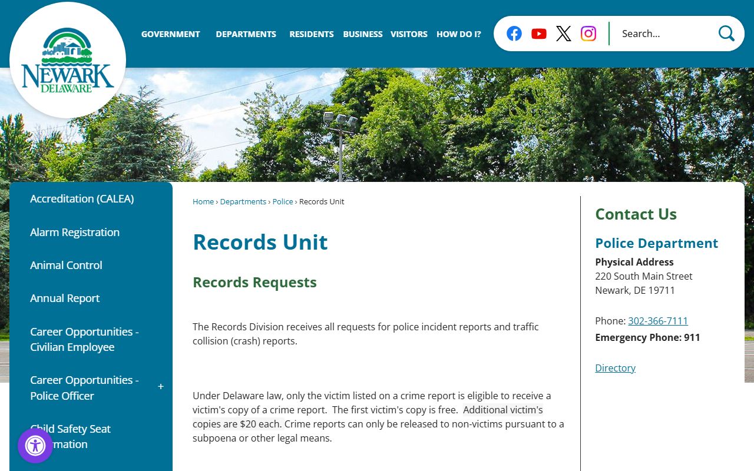Open the Departments menu
The height and width of the screenshot is (471, 754).
click(x=246, y=34)
